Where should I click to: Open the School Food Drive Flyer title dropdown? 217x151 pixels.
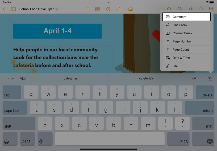57,9
